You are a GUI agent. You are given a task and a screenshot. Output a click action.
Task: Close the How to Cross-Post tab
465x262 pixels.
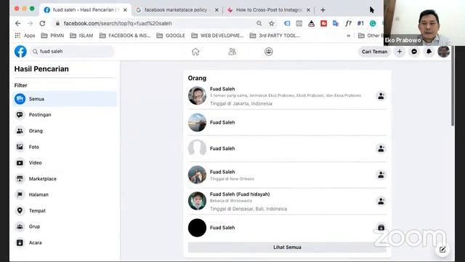click(x=308, y=9)
